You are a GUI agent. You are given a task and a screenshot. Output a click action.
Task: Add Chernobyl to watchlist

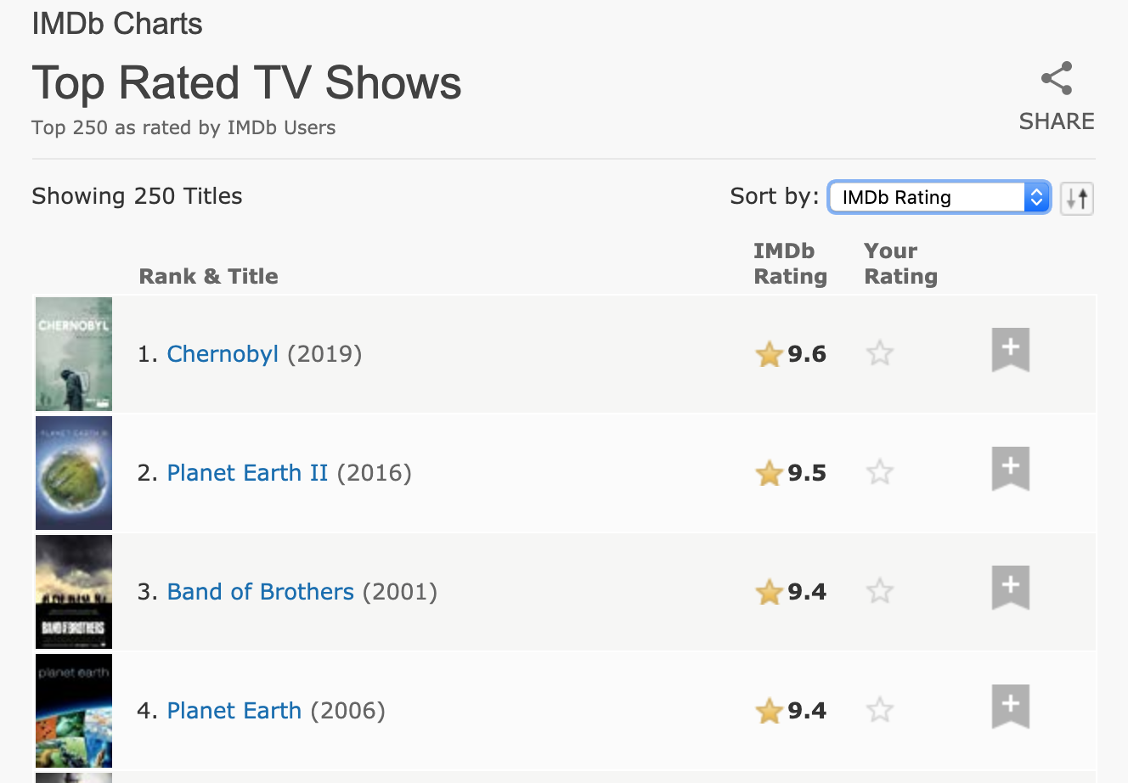tap(1011, 349)
